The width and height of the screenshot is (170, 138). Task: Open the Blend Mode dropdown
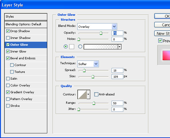coord(114,27)
